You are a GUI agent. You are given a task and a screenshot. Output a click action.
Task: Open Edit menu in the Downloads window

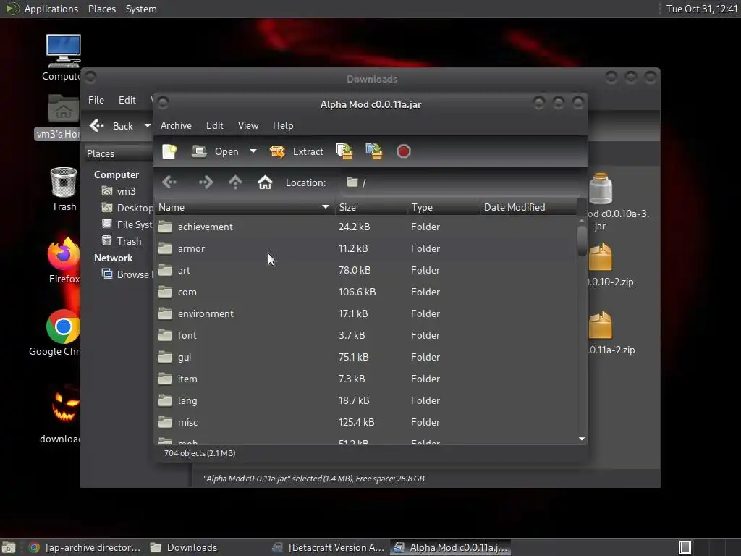click(127, 100)
